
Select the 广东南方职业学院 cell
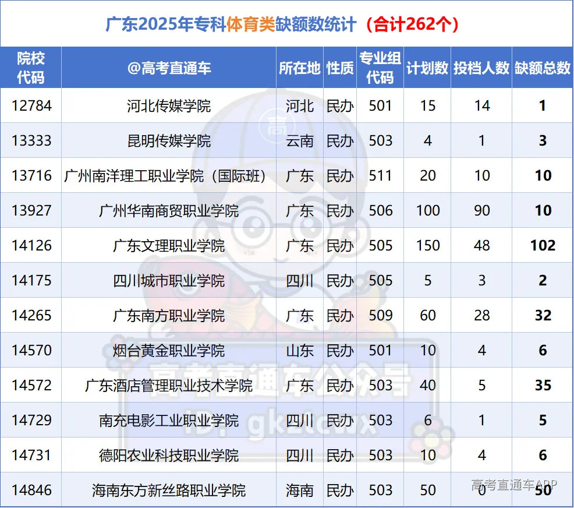[x=169, y=316]
